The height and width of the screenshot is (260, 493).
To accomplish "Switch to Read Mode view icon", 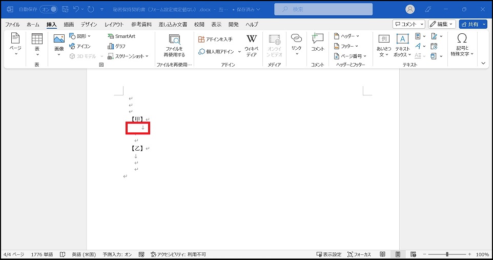I will coord(382,254).
